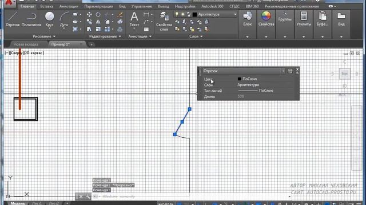Open the Отрезок quick properties type dropdown
This screenshot has width=366, height=205.
[x=283, y=71]
